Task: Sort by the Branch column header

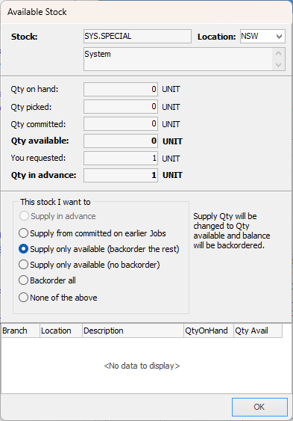Action: (x=21, y=331)
